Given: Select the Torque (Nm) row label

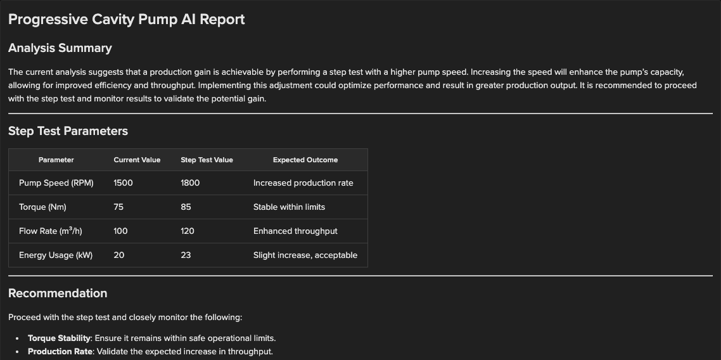Looking at the screenshot, I should [x=42, y=207].
